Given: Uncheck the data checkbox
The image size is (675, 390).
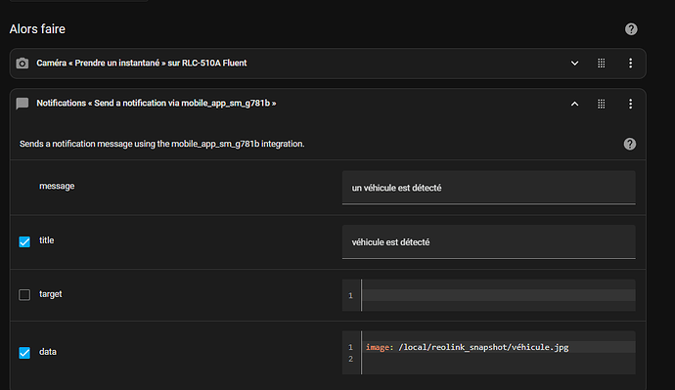Looking at the screenshot, I should (24, 353).
